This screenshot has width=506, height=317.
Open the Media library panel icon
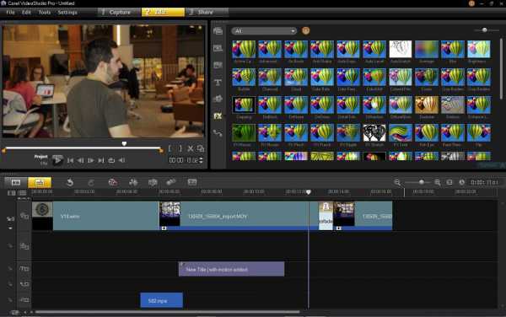pyautogui.click(x=218, y=31)
